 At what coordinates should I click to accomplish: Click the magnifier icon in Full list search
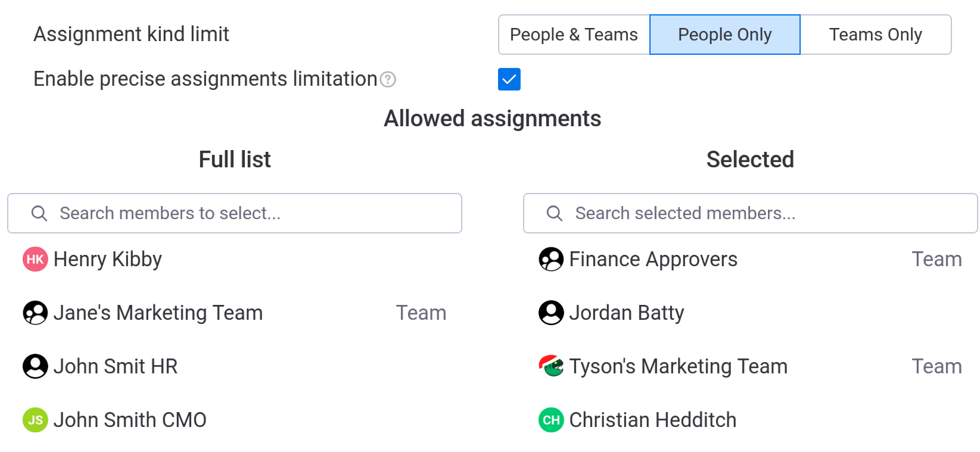click(39, 213)
